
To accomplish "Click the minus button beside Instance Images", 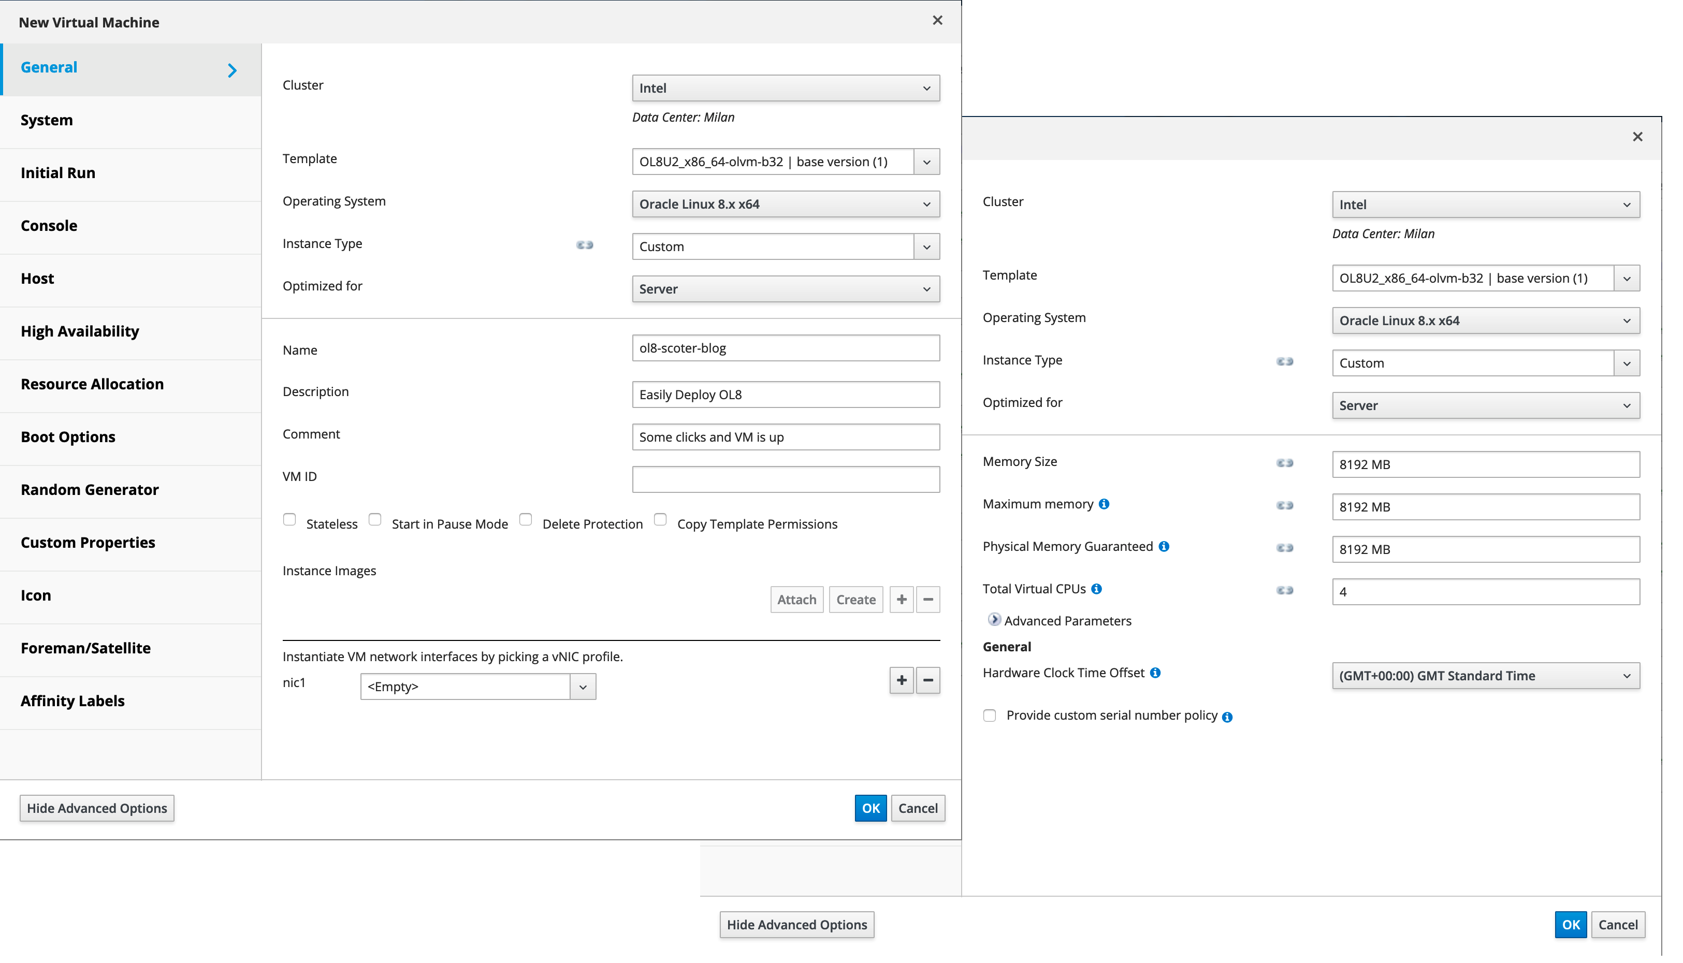I will (x=927, y=599).
